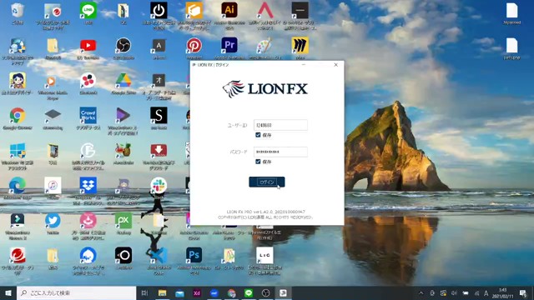Uncheck 保存 under the password field
The width and height of the screenshot is (534, 300).
[258, 162]
